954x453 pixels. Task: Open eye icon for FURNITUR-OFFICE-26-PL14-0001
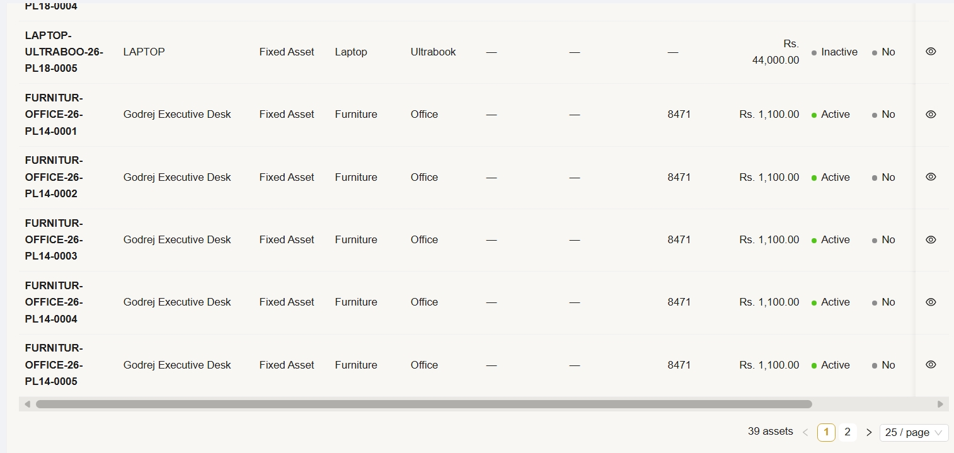coord(931,114)
